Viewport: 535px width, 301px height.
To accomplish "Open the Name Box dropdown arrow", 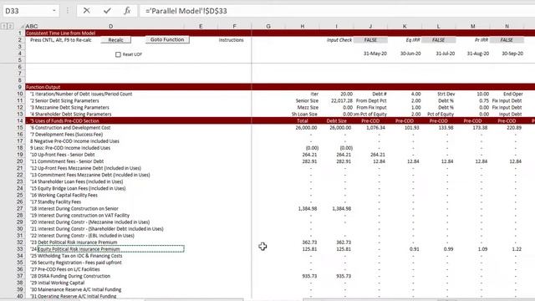I will coord(53,11).
